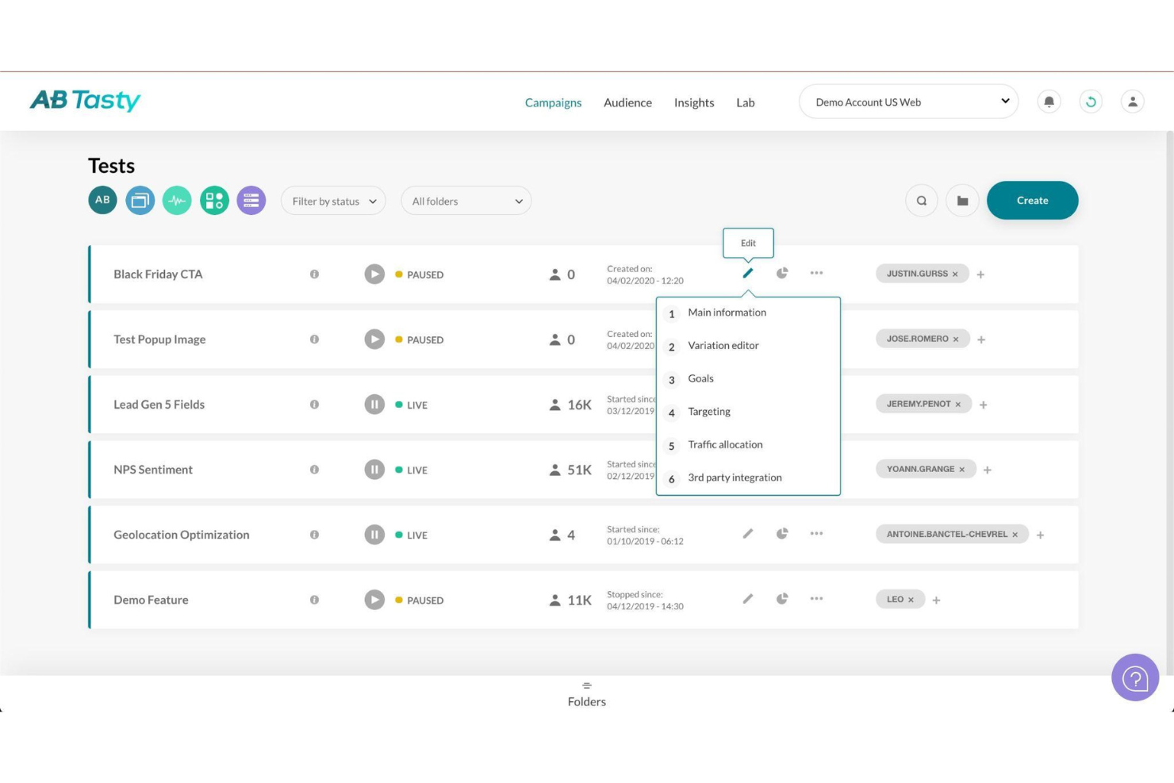
Task: Open the Demo Account US Web account selector
Action: pyautogui.click(x=907, y=102)
